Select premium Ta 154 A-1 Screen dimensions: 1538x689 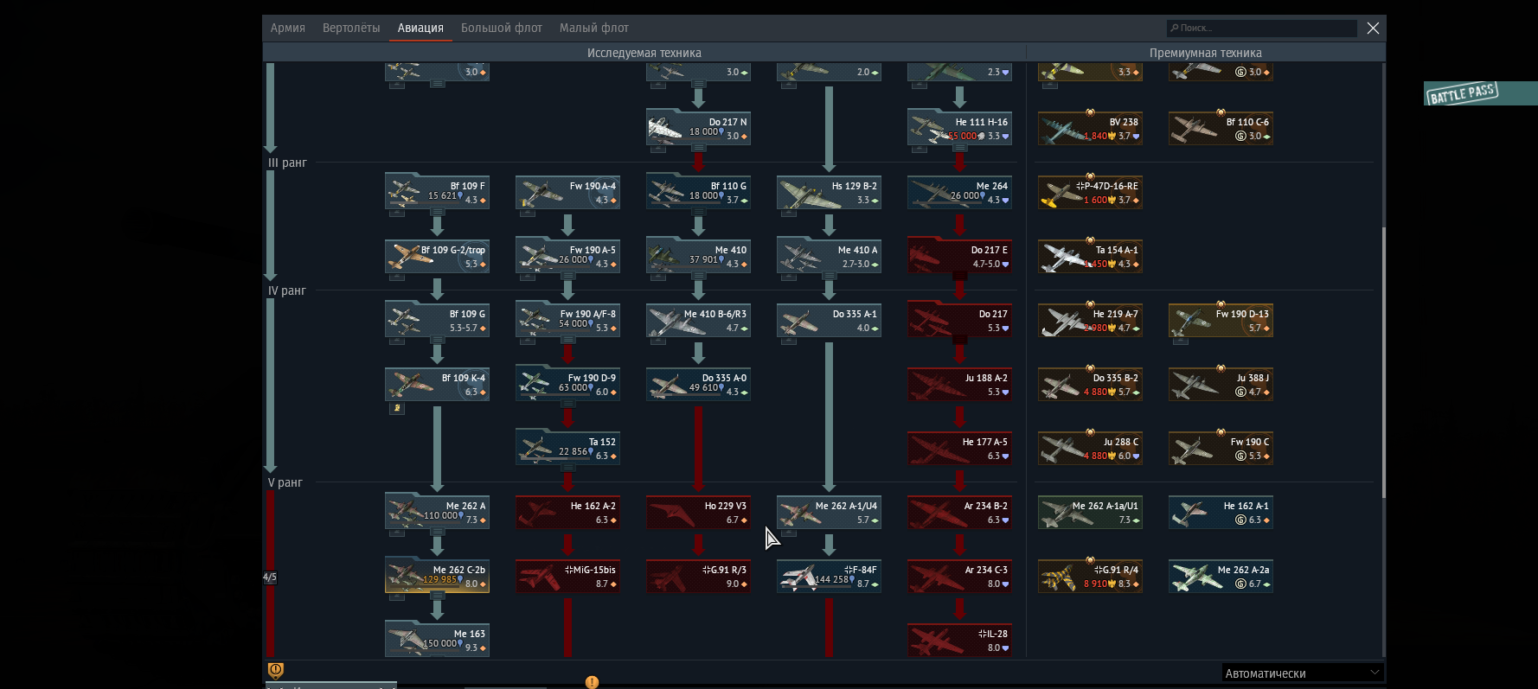tap(1090, 257)
